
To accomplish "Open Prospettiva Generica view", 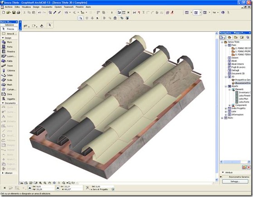I will (x=241, y=80).
